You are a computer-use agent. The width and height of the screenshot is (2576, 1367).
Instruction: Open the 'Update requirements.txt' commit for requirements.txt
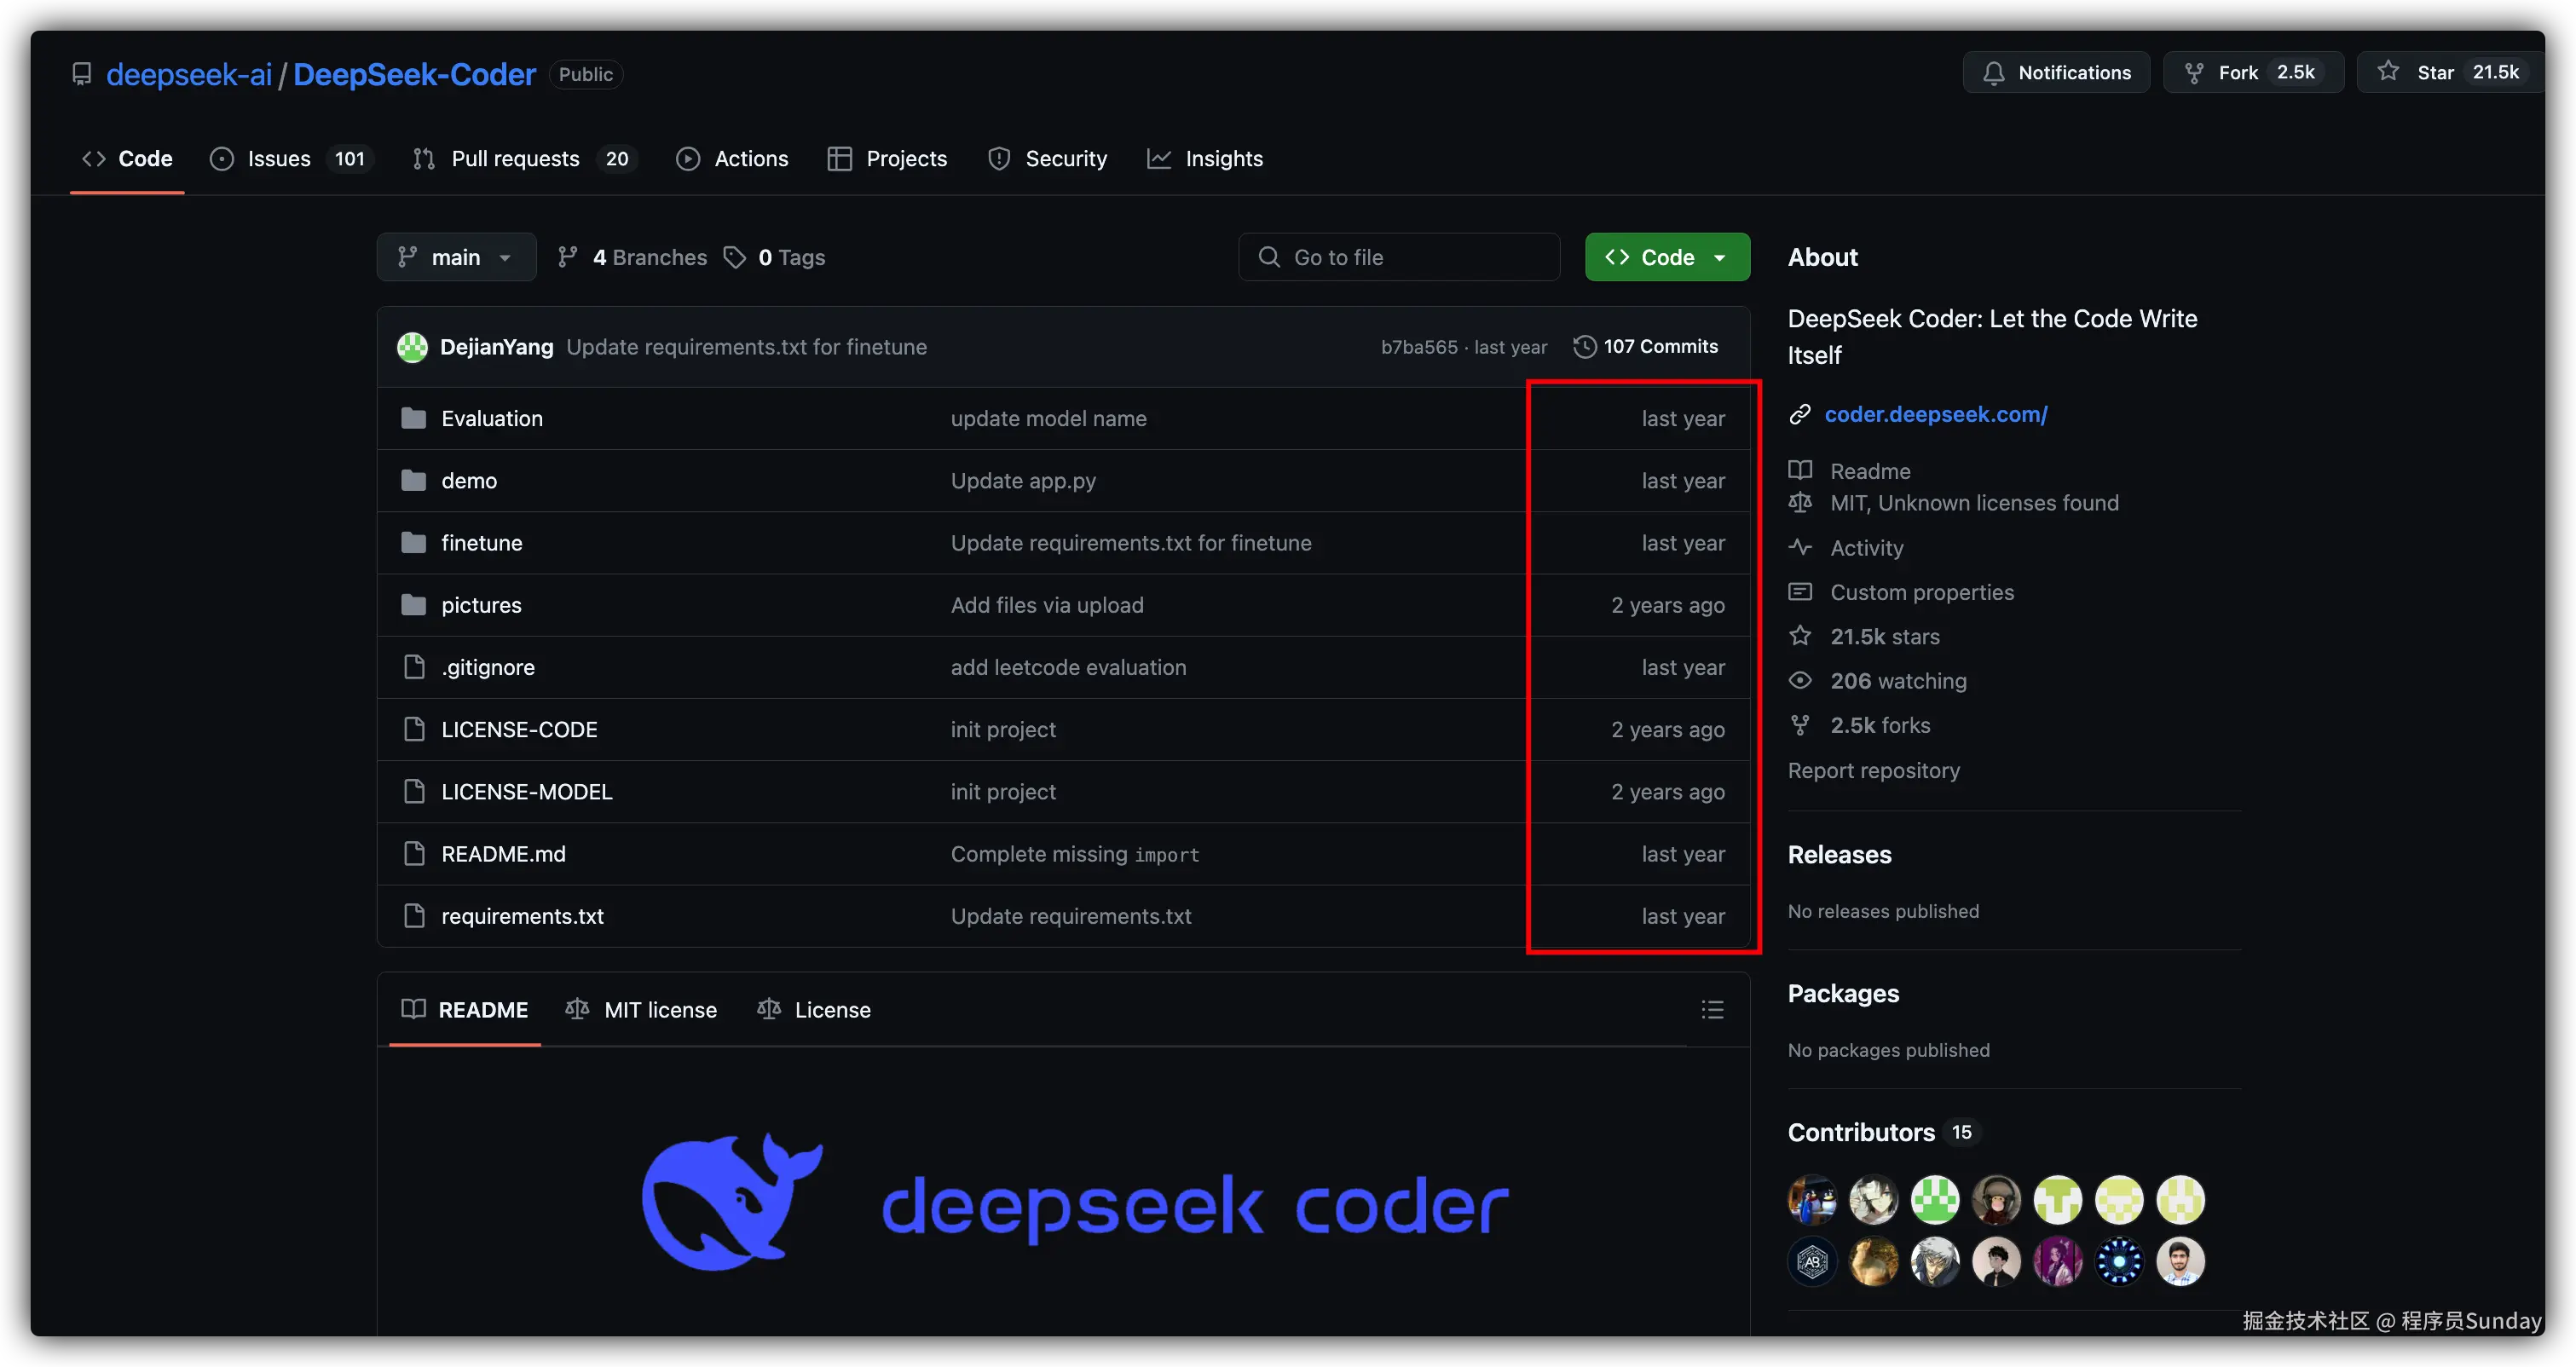coord(1071,916)
